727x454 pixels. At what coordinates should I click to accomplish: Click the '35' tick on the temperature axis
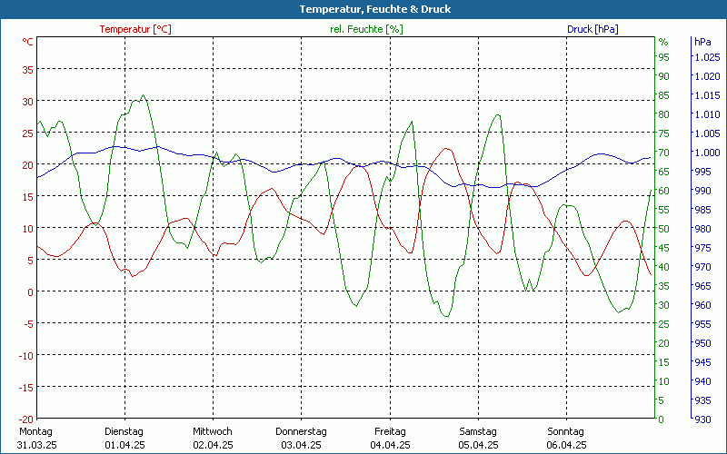pyautogui.click(x=28, y=70)
